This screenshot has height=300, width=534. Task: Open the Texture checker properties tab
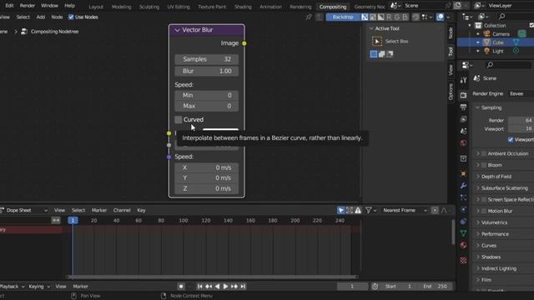click(x=463, y=261)
